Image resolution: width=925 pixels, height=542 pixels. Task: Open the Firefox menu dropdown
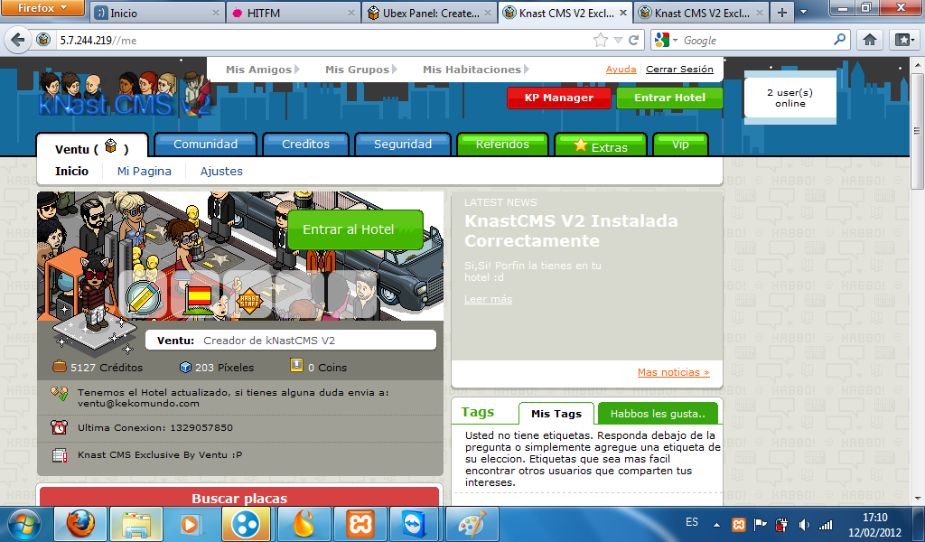point(42,8)
